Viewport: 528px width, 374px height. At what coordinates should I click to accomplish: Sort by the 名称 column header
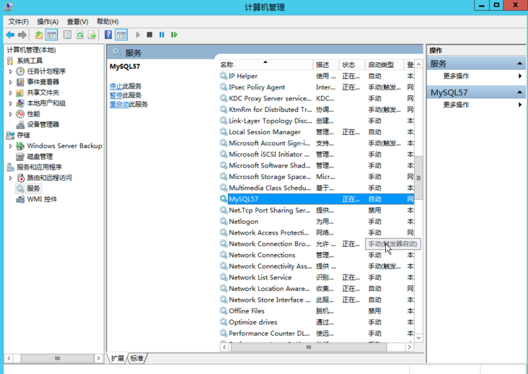[x=265, y=65]
